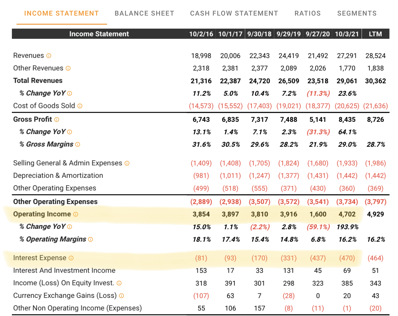Click the (11.3%) revenue change value
Image resolution: width=398 pixels, height=316 pixels.
(x=318, y=94)
